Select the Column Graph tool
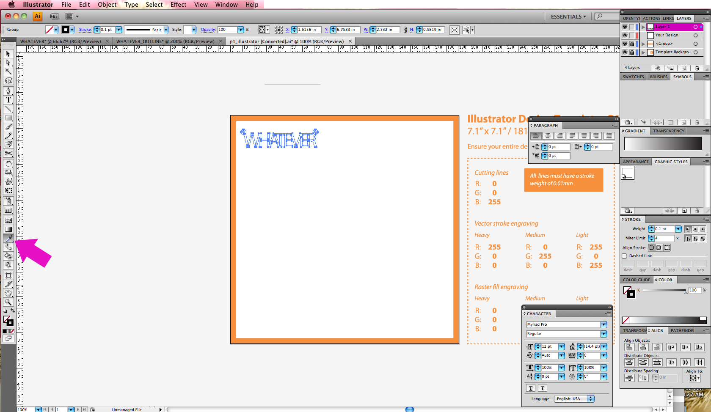The width and height of the screenshot is (711, 412). pos(8,210)
